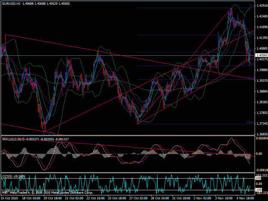The width and height of the screenshot is (268, 201).
Task: Select the Fibonacci 38.2 level label
Action: pyautogui.click(x=251, y=50)
